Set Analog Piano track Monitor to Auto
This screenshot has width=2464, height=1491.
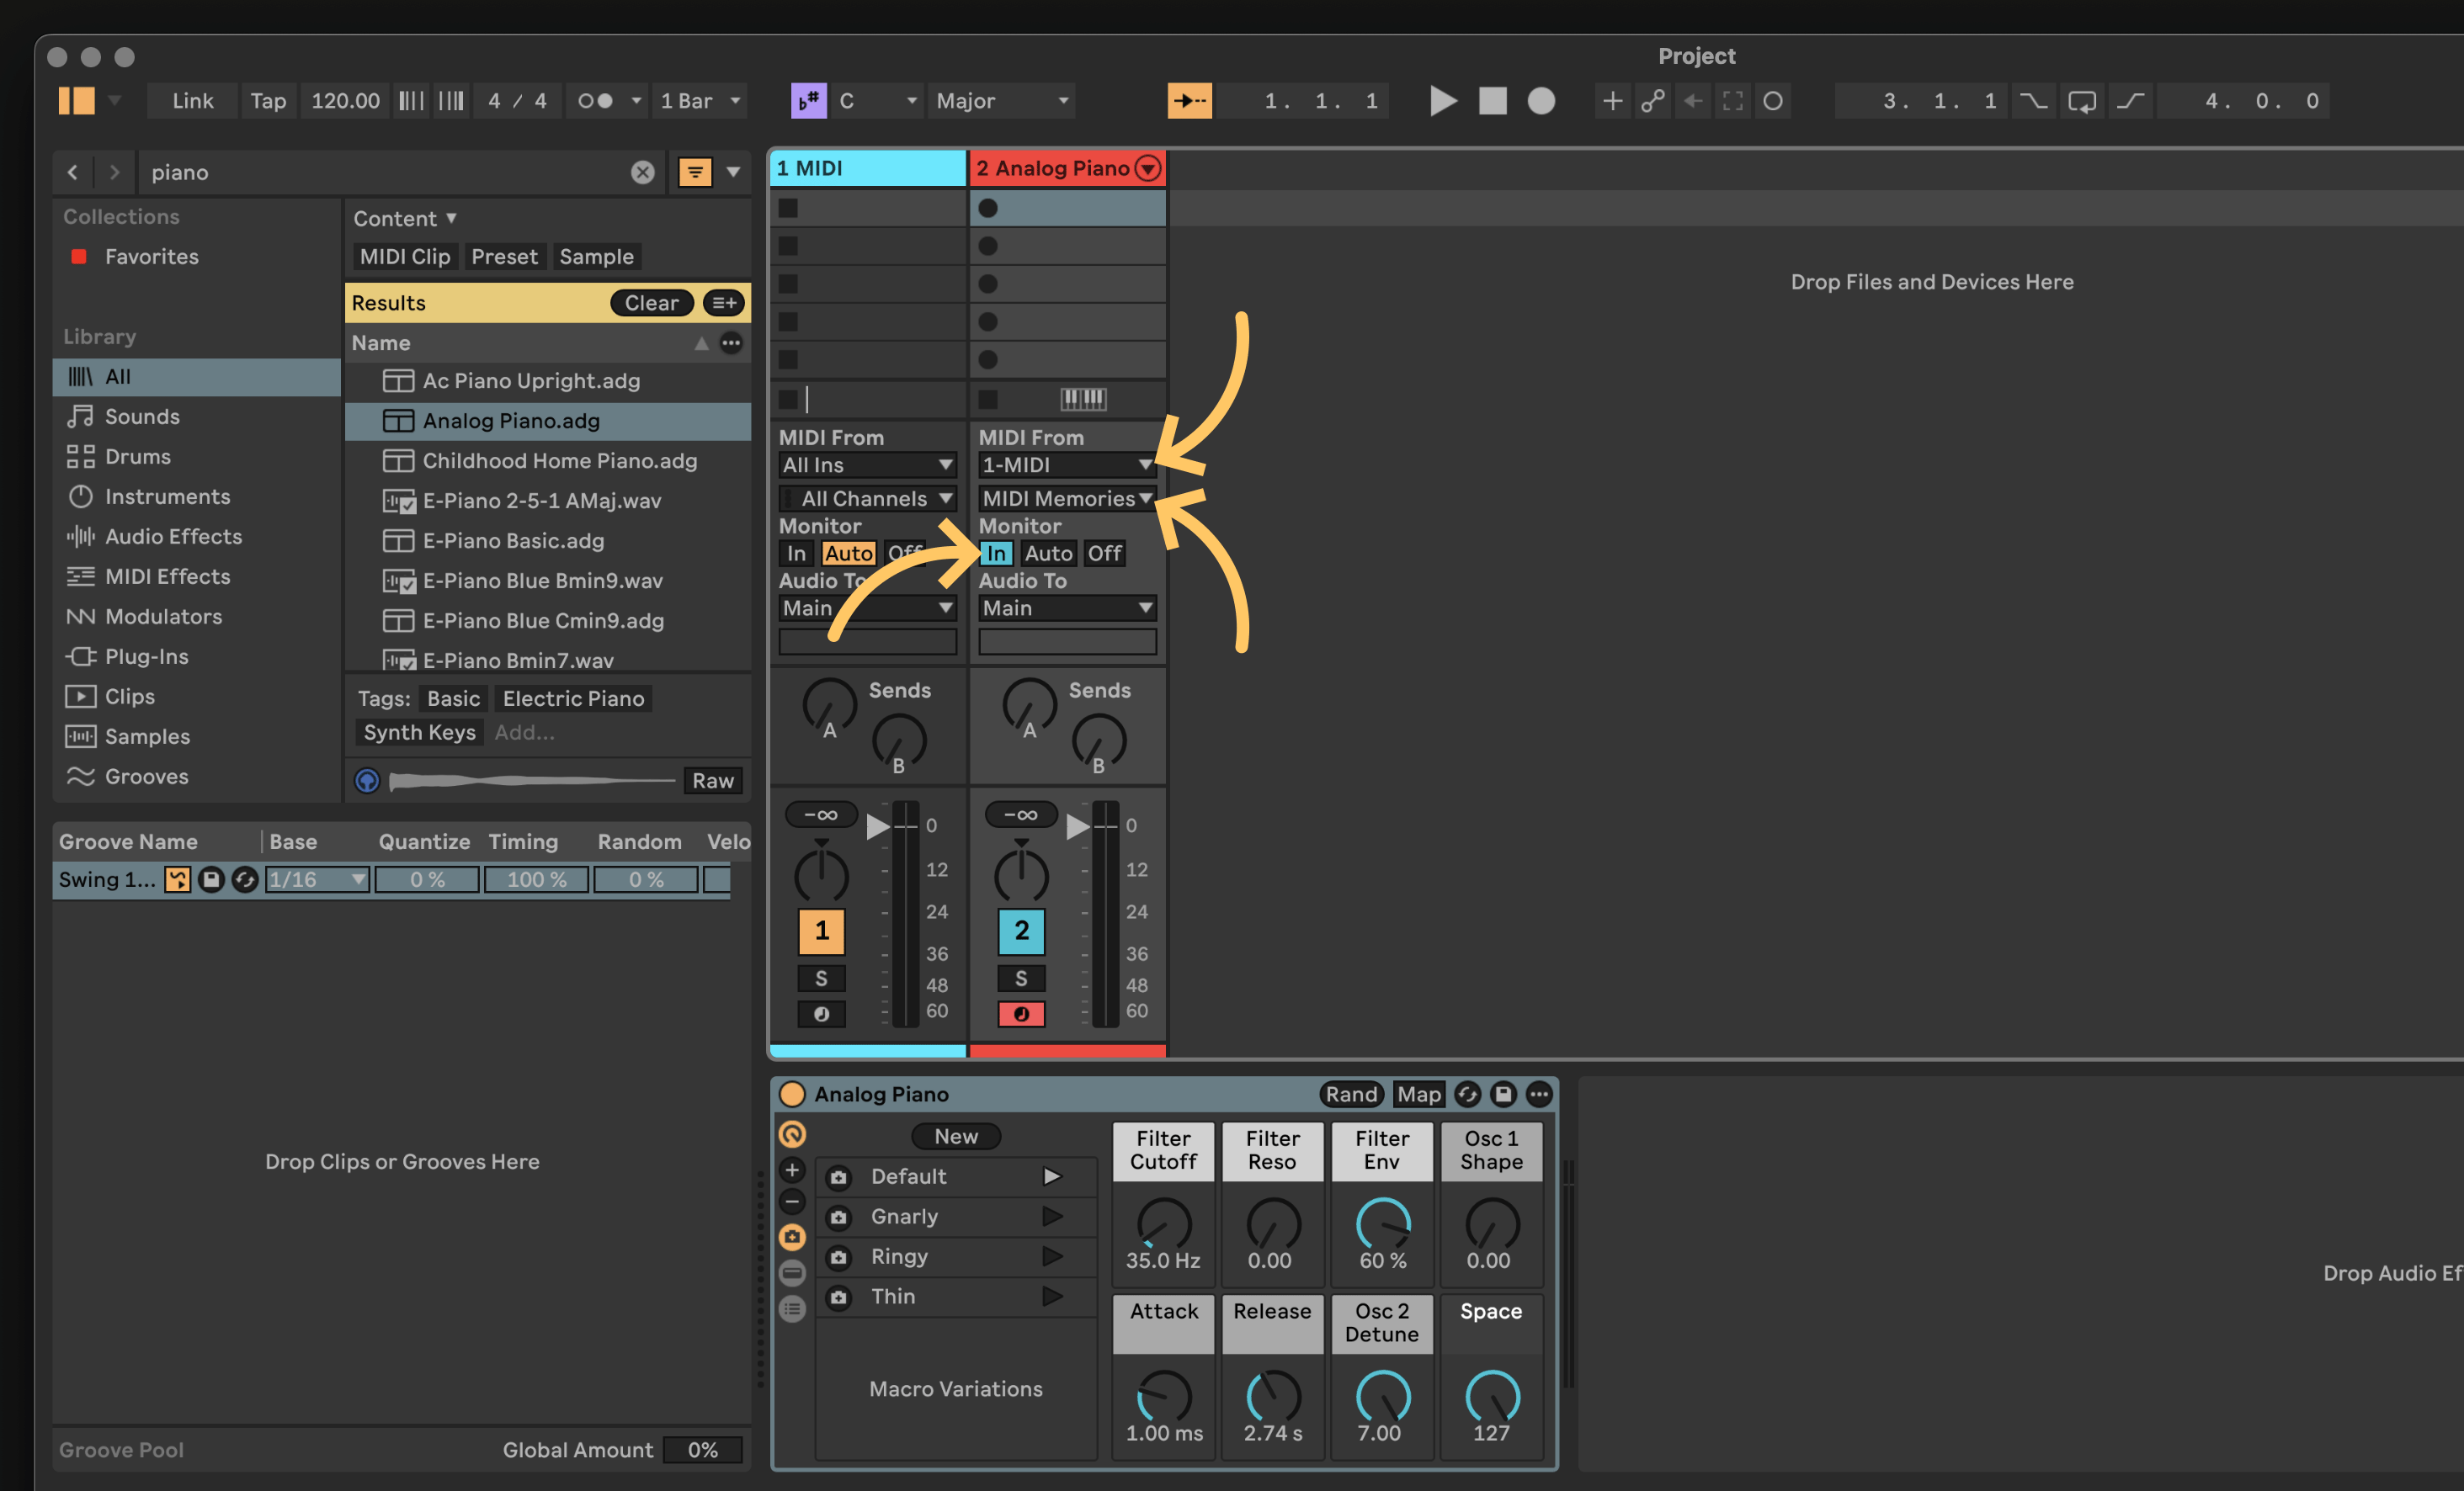(x=1048, y=553)
